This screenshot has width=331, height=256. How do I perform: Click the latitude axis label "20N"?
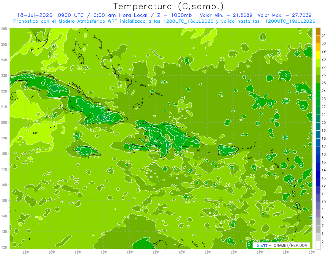tap(4, 122)
